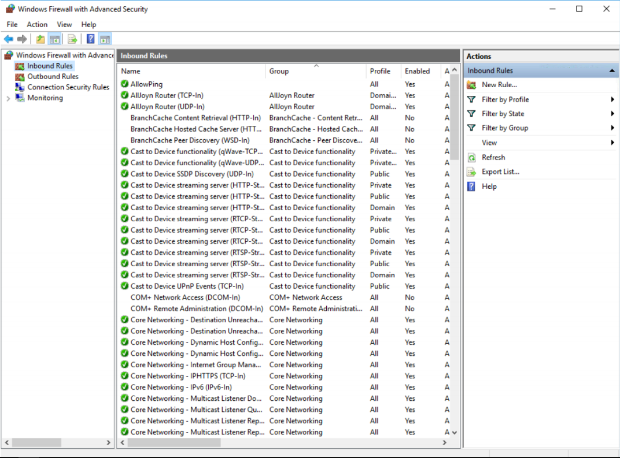Click the green icon for Cast to Device UPnP Events
Viewport: 620px width, 458px height.
[x=124, y=286]
